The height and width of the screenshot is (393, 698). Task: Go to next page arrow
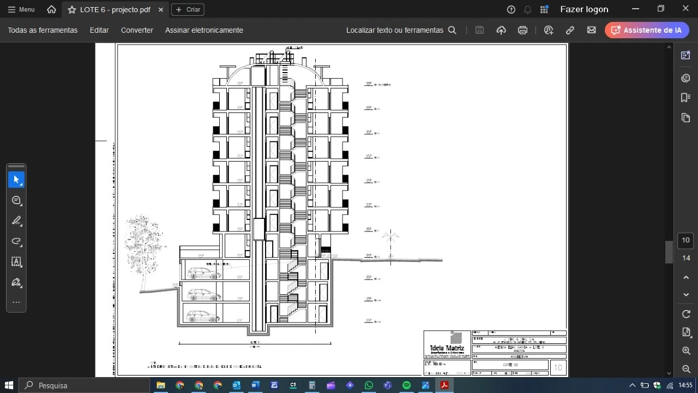click(x=686, y=295)
